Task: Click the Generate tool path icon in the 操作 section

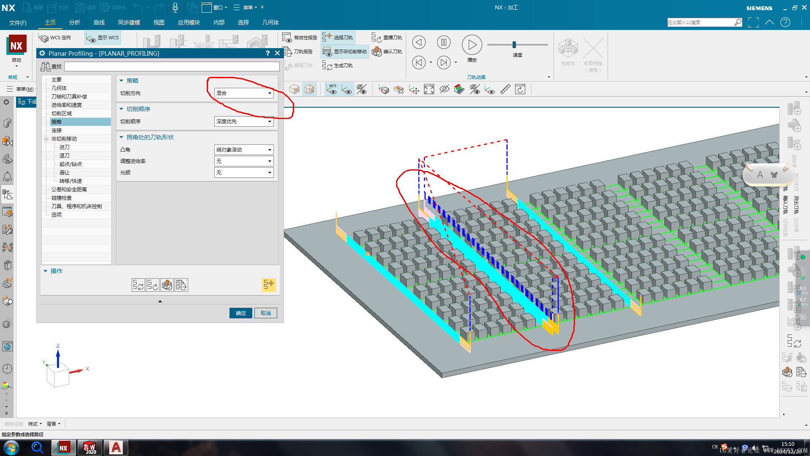Action: [x=138, y=285]
